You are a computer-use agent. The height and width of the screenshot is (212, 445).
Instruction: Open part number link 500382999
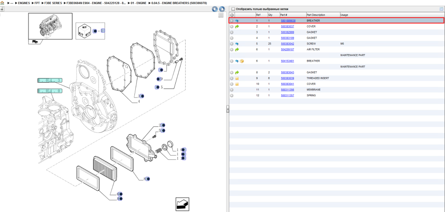(287, 32)
